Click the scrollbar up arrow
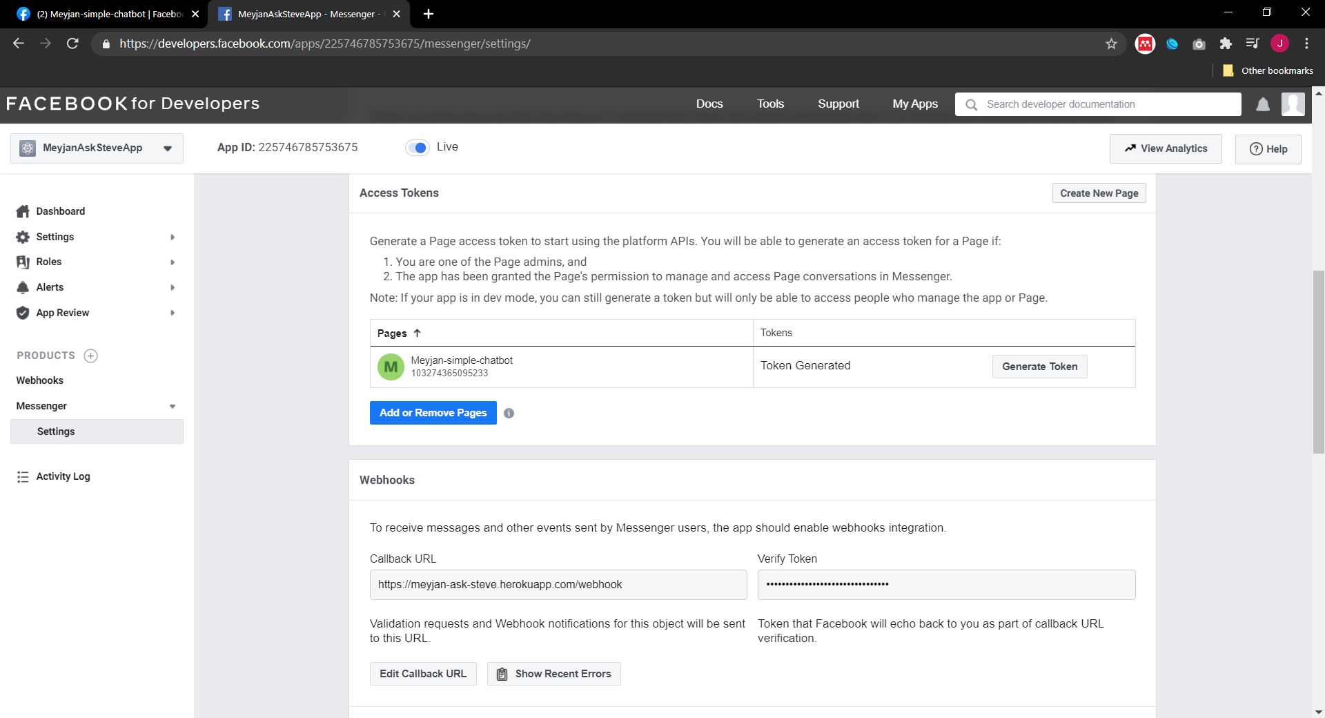The image size is (1325, 718). (x=1319, y=93)
